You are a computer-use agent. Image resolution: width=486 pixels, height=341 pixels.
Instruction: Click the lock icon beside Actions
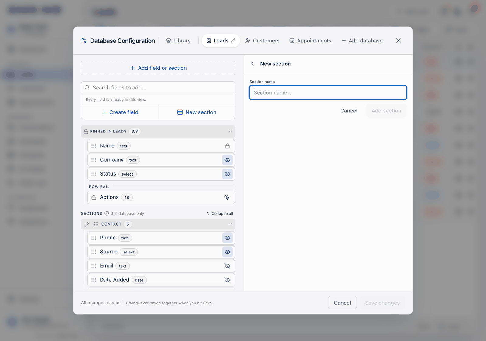click(94, 197)
